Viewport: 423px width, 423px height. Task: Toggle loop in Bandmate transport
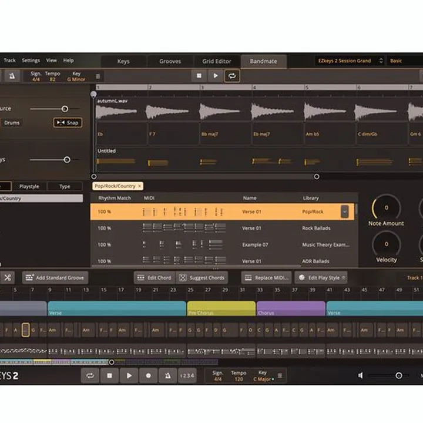pos(232,76)
